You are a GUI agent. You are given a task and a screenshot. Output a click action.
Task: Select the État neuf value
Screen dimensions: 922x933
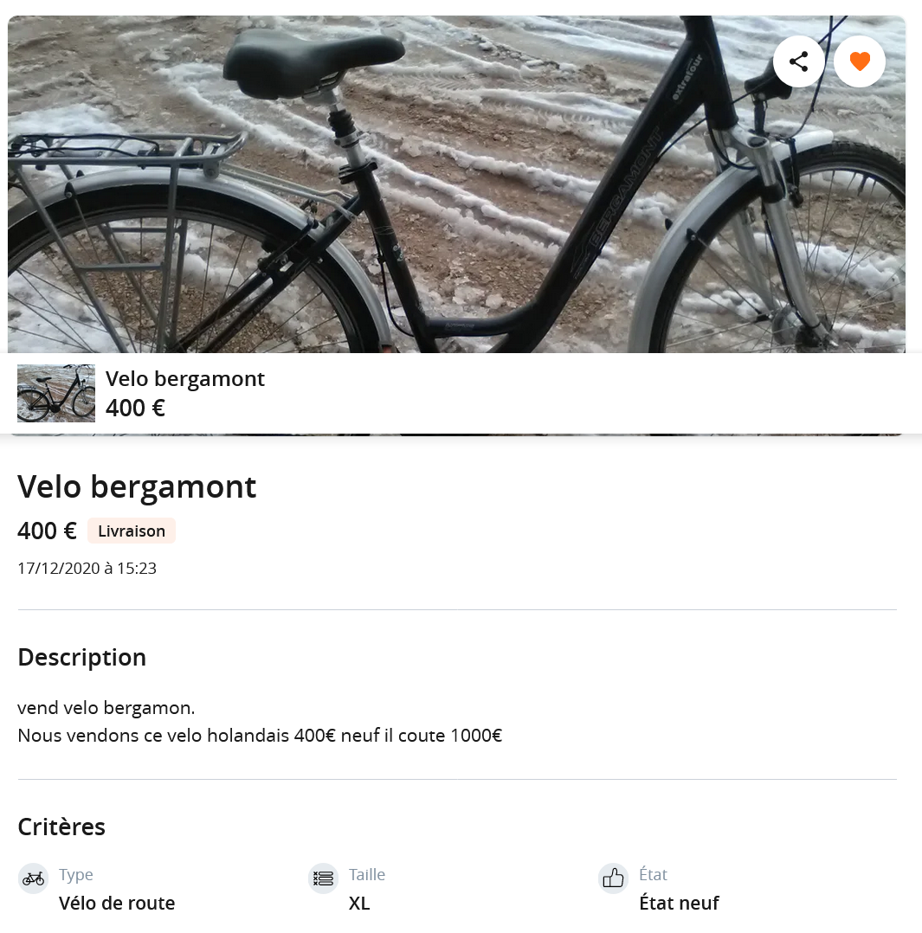679,903
